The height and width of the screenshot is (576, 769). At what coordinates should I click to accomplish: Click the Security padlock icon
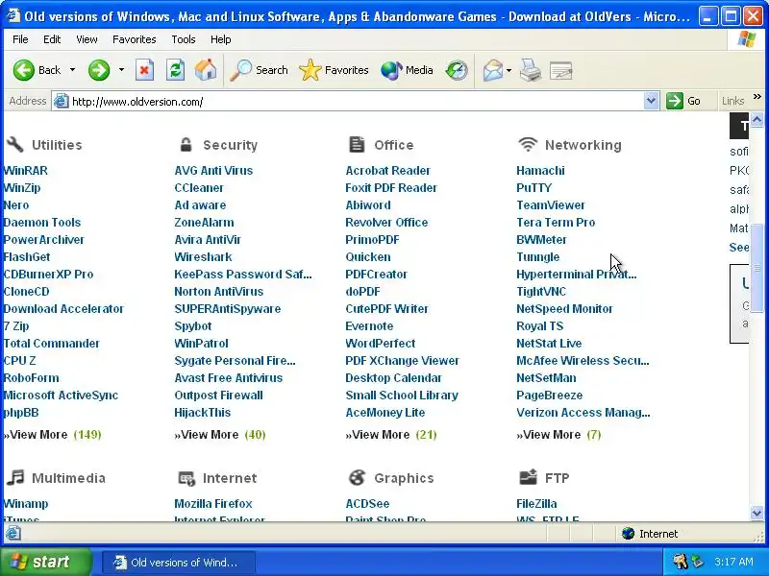(x=186, y=145)
